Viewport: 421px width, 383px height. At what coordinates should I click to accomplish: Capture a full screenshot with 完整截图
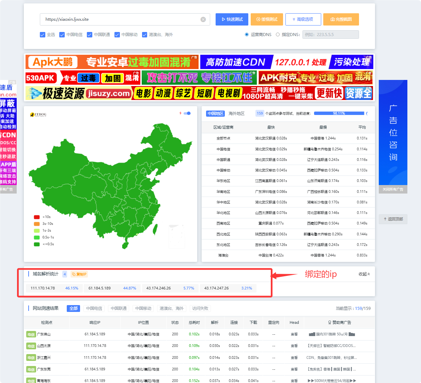[x=341, y=19]
